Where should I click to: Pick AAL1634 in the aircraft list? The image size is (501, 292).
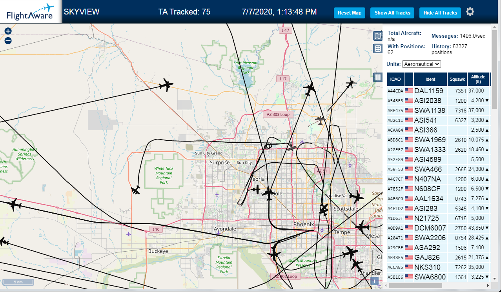[439, 198]
